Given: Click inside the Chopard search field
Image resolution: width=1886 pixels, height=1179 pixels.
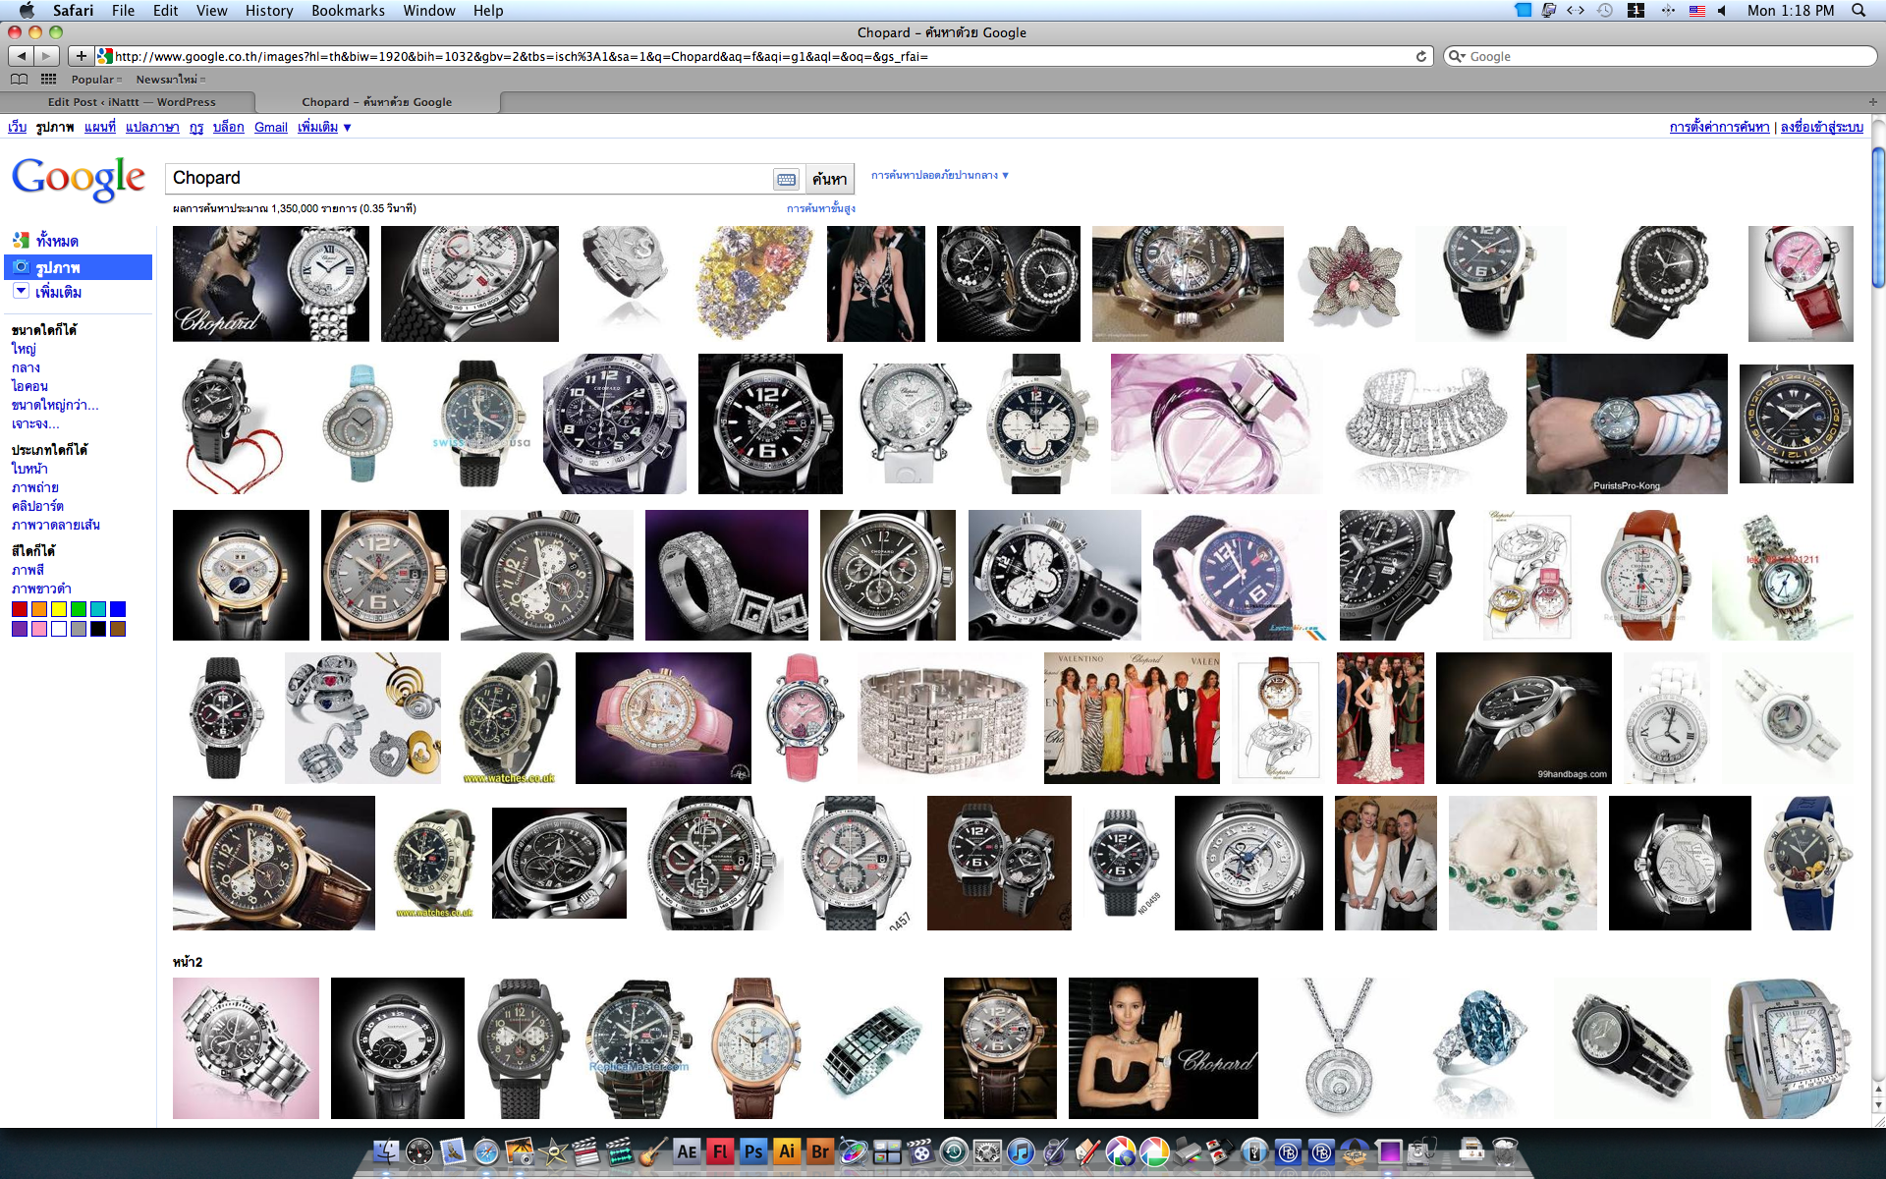Looking at the screenshot, I should pos(471,178).
